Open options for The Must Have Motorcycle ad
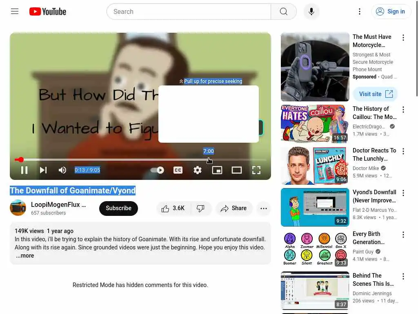This screenshot has height=314, width=418. pyautogui.click(x=403, y=38)
